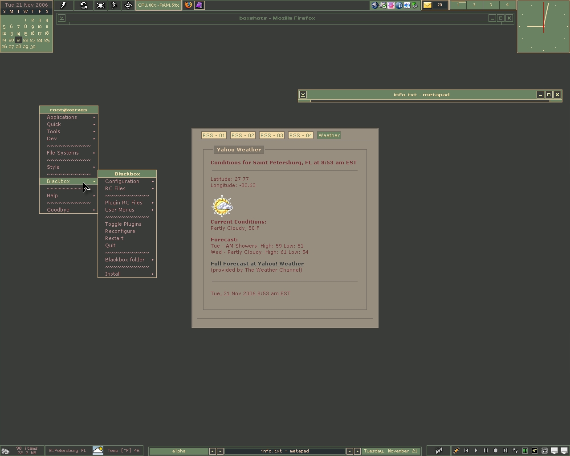Switch to workspace 3
This screenshot has width=570, height=456.
pos(491,5)
